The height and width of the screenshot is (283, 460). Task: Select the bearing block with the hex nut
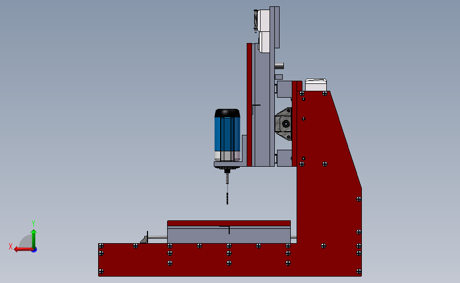coord(283,124)
